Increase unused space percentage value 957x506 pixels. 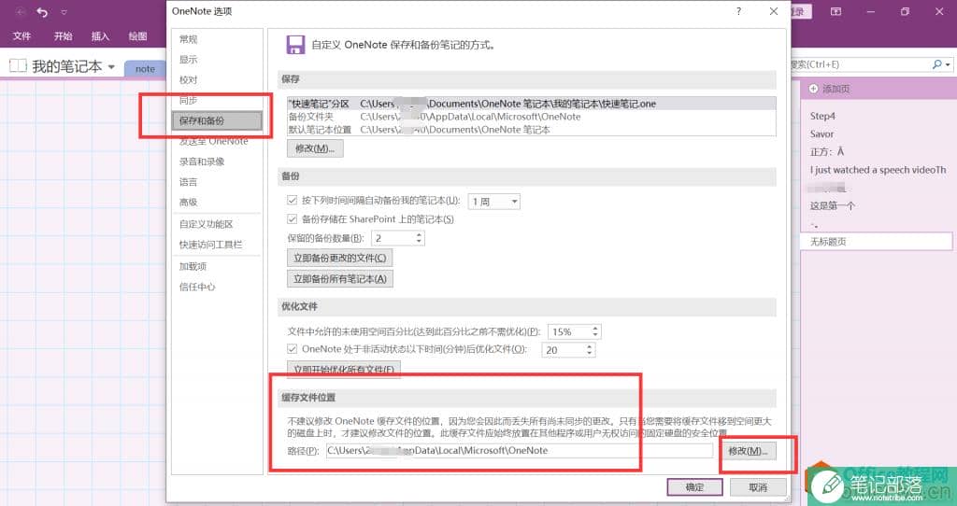pos(595,328)
